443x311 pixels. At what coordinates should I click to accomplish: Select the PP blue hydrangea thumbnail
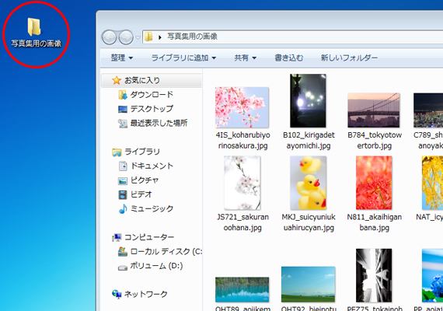433,275
